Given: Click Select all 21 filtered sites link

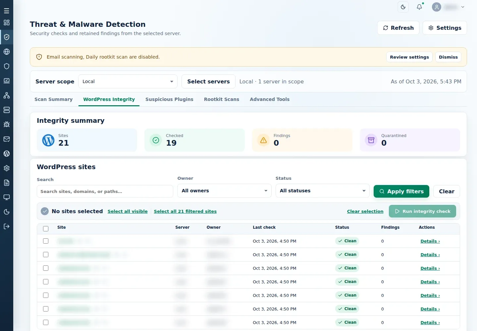Looking at the screenshot, I should tap(185, 211).
